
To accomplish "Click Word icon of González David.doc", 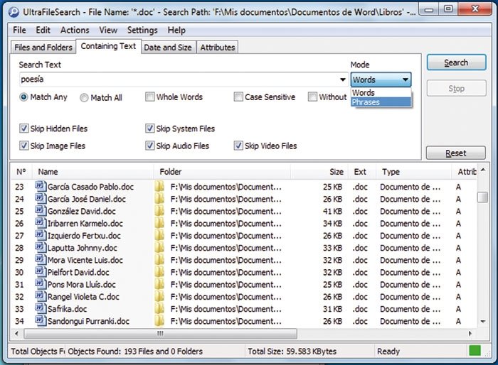I will pos(41,210).
